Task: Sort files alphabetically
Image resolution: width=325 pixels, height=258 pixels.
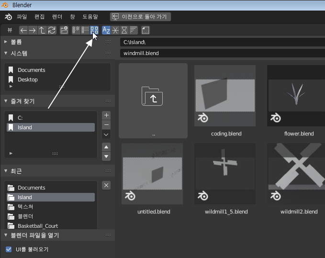Action: pyautogui.click(x=106, y=31)
